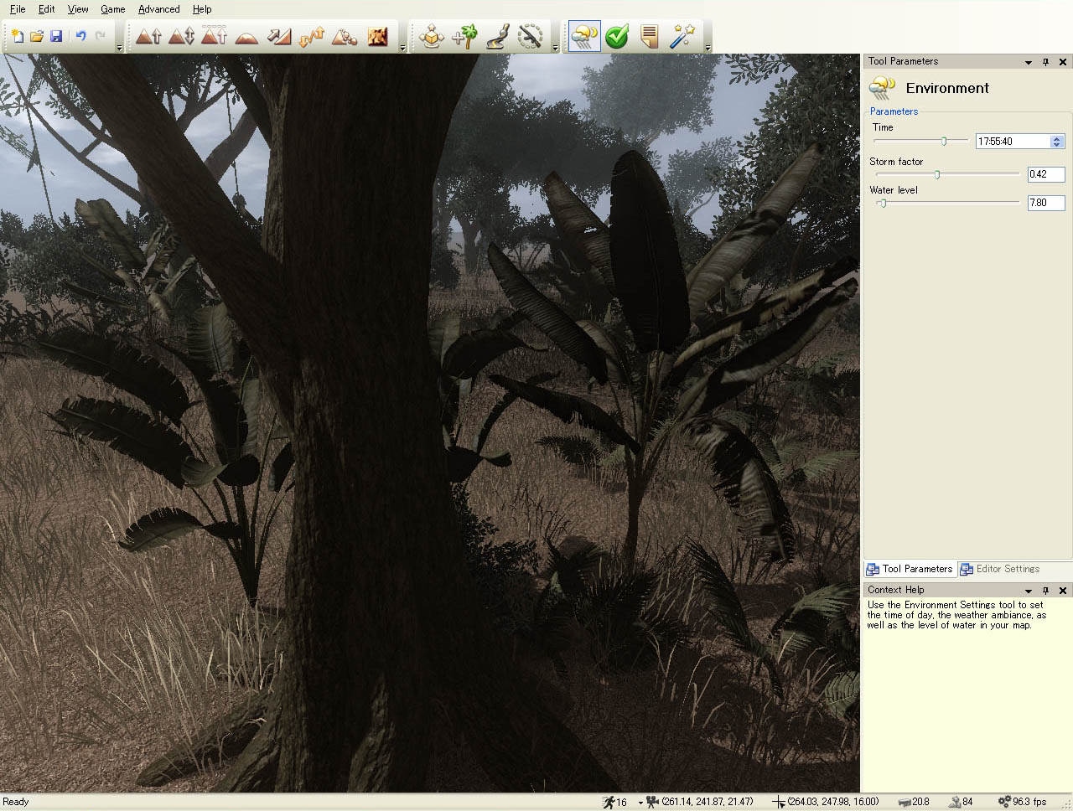
Task: Select the terrain Raise/Lower tool (up-down arrow)
Action: (x=181, y=36)
